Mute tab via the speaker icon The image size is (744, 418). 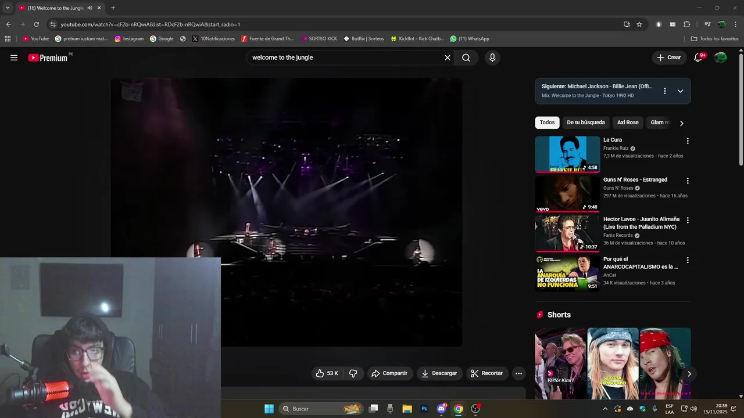point(90,8)
